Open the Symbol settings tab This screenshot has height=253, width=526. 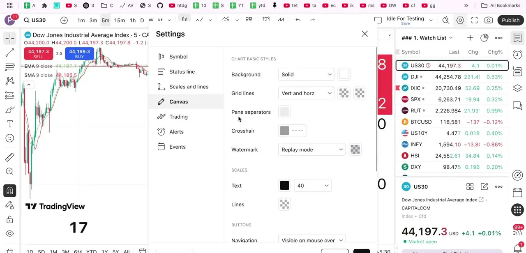186,57
